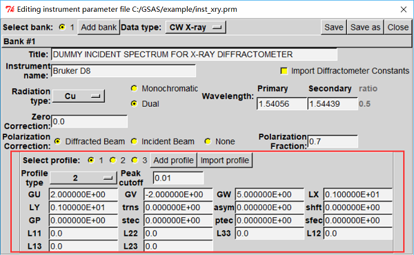Edit the L33 value field
The width and height of the screenshot is (414, 255).
pyautogui.click(x=270, y=234)
